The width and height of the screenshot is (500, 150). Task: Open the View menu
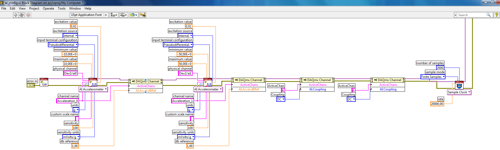coord(22,8)
